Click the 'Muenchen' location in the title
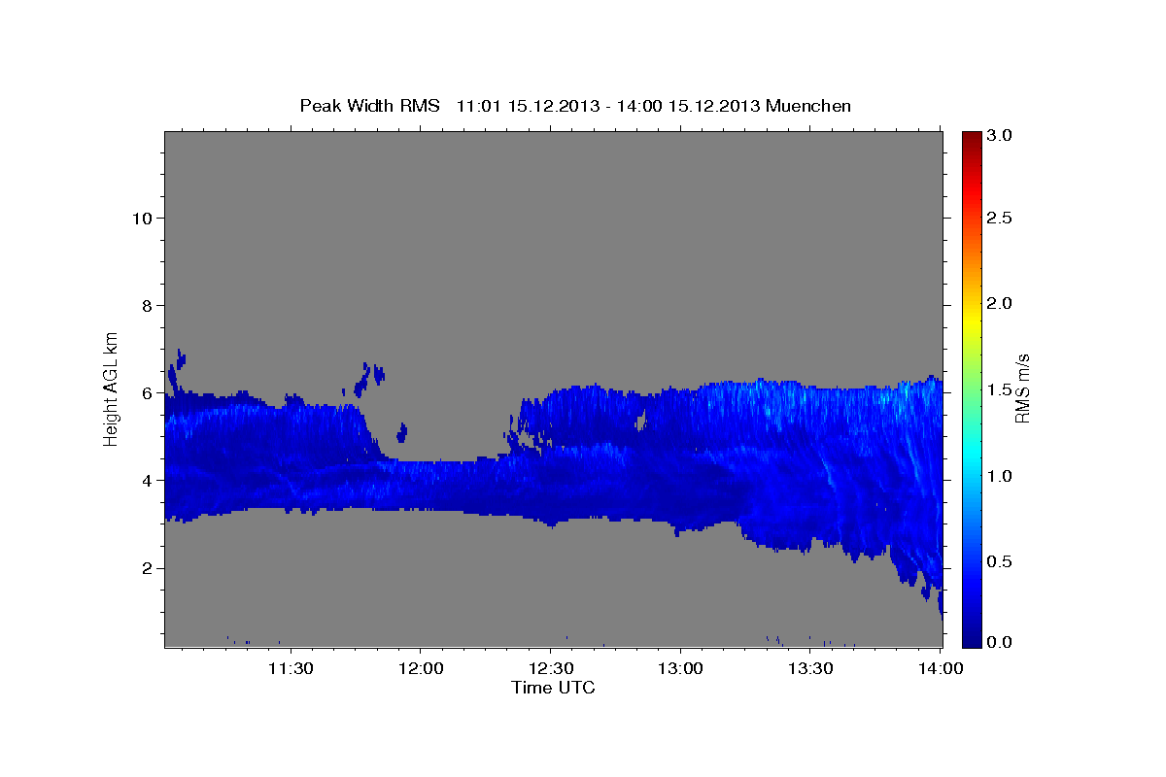 pos(808,106)
